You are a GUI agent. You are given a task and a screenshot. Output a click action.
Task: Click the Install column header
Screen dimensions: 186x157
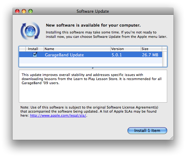35,49
